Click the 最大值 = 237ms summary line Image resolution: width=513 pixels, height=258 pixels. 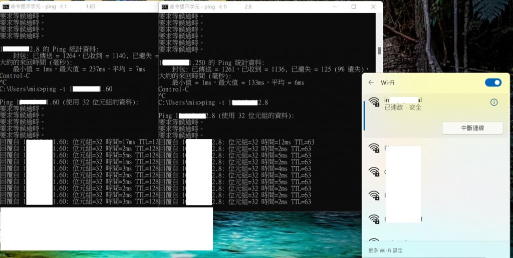tap(79, 69)
